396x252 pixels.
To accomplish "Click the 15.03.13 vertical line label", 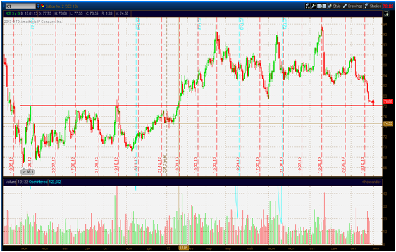I will [214, 165].
